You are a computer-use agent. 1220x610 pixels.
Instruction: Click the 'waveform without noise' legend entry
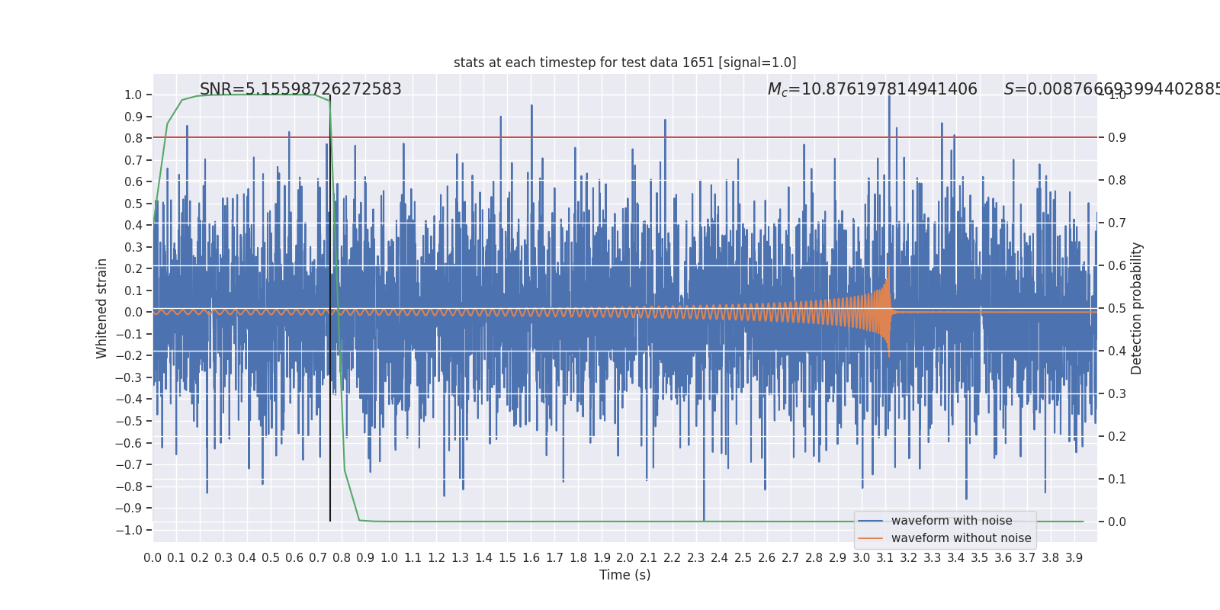tap(961, 538)
